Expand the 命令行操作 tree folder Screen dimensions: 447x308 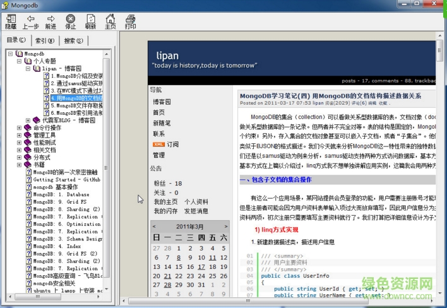20,127
